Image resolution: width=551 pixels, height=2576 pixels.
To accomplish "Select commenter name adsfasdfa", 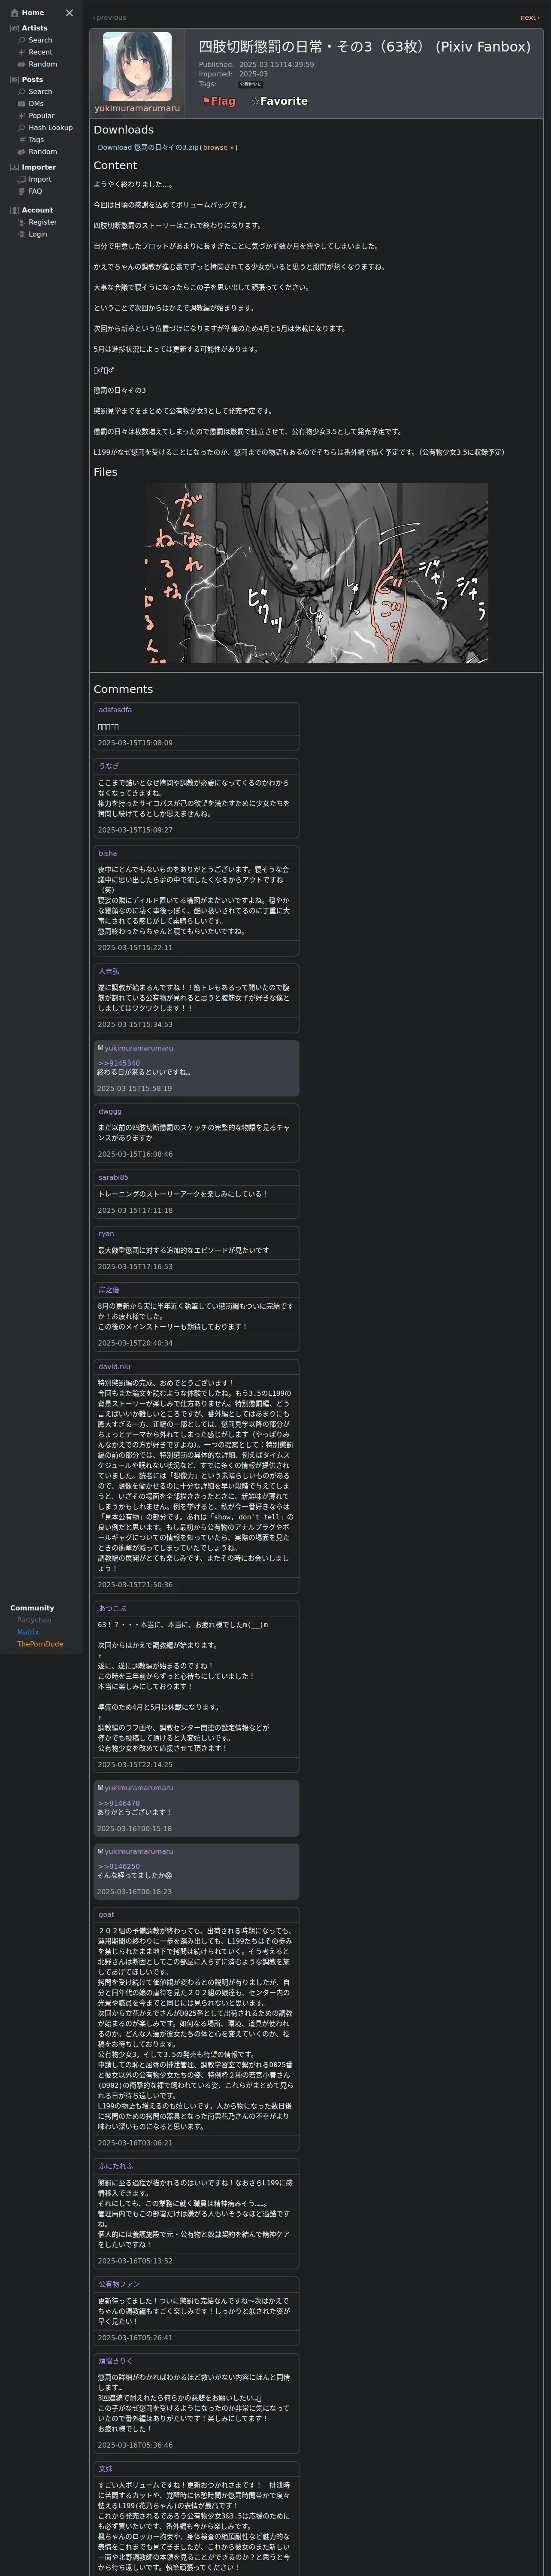I will (115, 710).
